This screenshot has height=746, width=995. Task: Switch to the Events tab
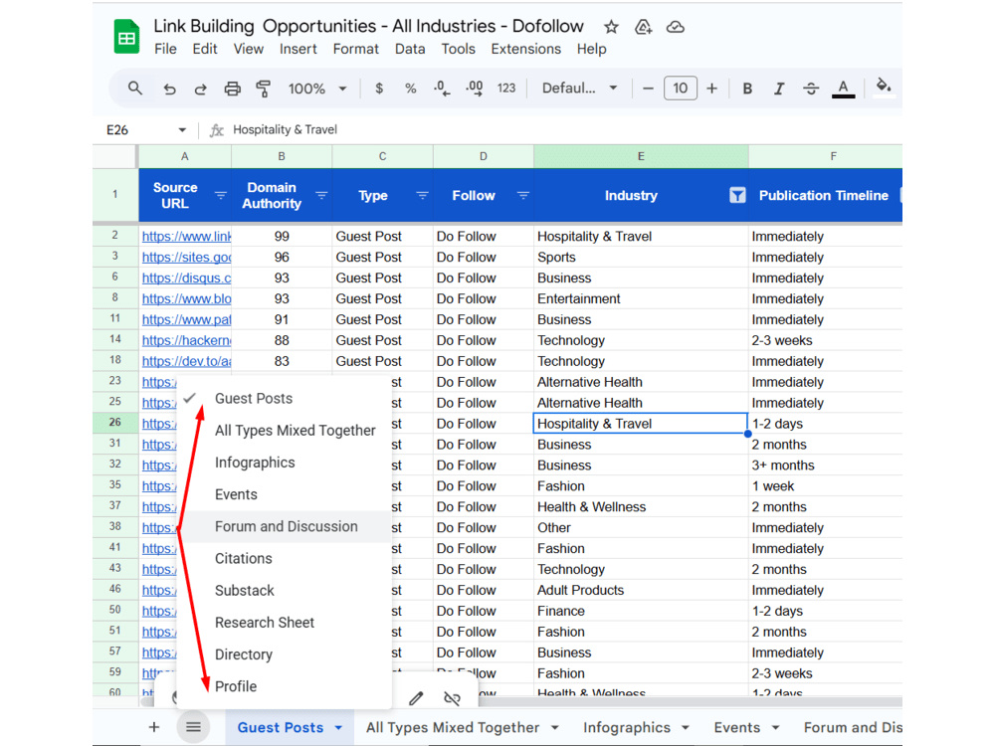pos(736,728)
